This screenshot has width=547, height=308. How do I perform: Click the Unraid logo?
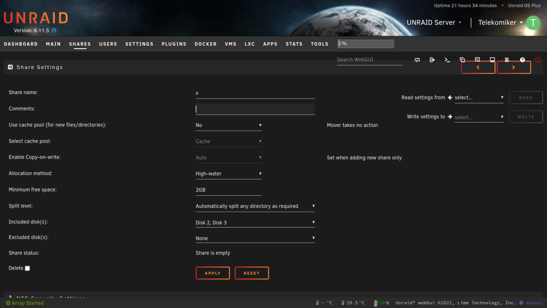pos(36,18)
